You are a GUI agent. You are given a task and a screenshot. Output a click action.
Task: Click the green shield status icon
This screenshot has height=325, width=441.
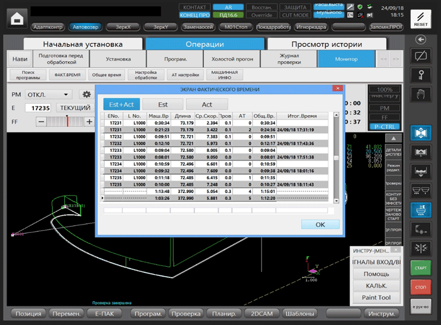[x=360, y=7]
